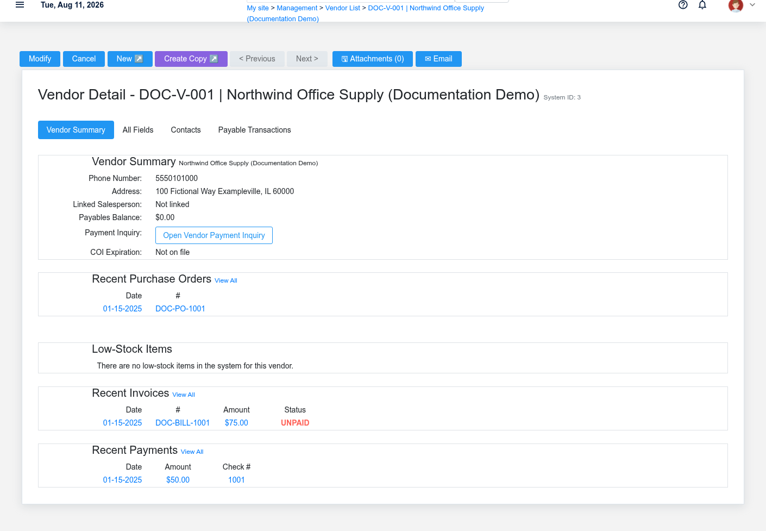Open invoice DOC-BILL-1001
766x531 pixels.
click(183, 423)
